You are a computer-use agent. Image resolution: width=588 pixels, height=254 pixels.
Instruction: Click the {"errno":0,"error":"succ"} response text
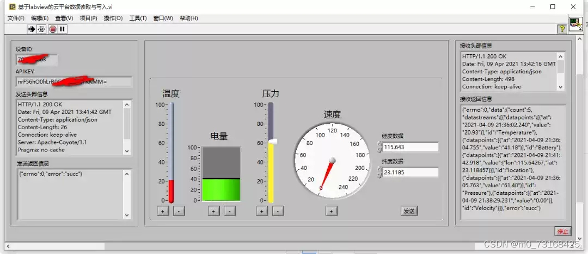[x=50, y=174]
